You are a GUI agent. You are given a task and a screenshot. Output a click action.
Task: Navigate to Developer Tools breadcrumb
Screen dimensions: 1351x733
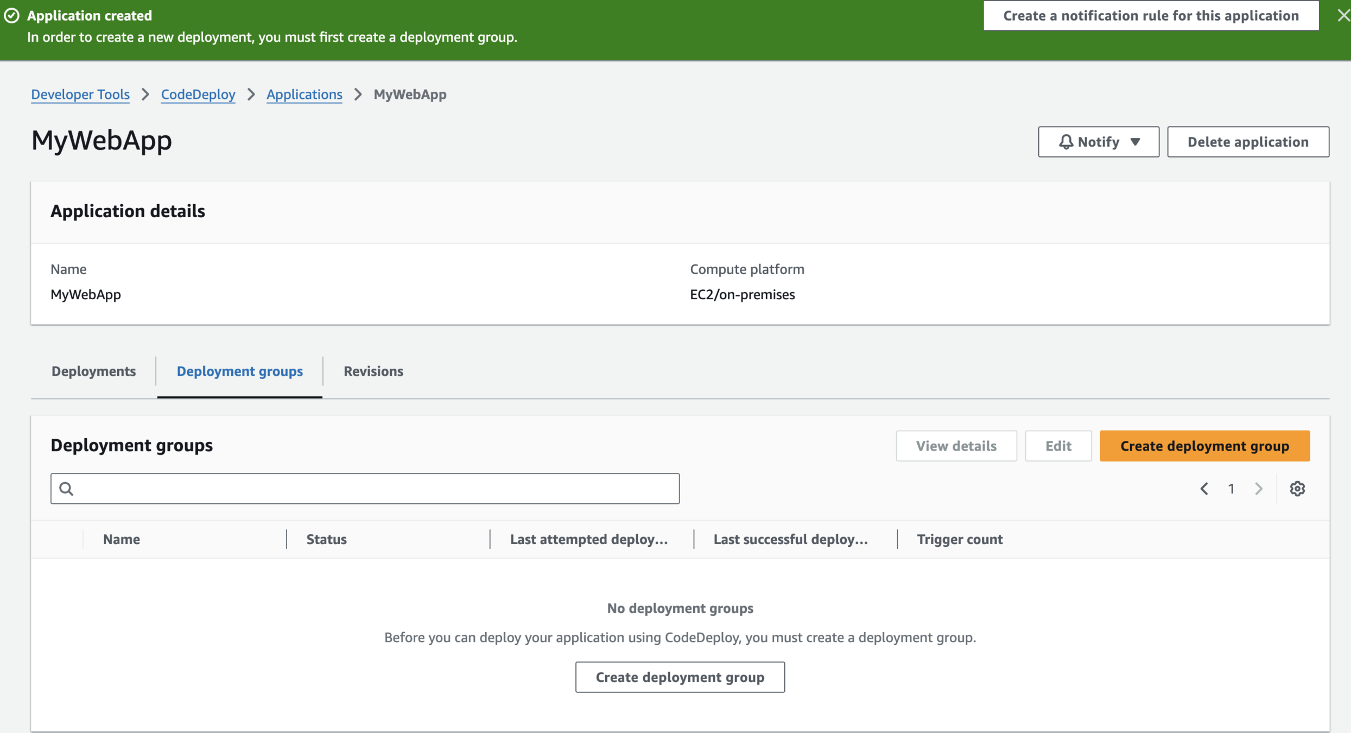coord(80,94)
